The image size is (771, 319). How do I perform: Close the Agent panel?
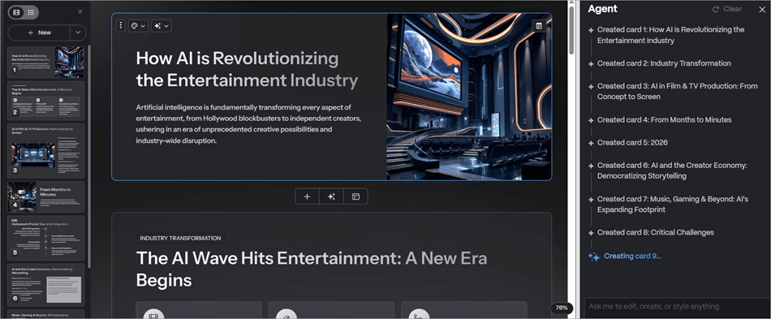click(x=762, y=10)
